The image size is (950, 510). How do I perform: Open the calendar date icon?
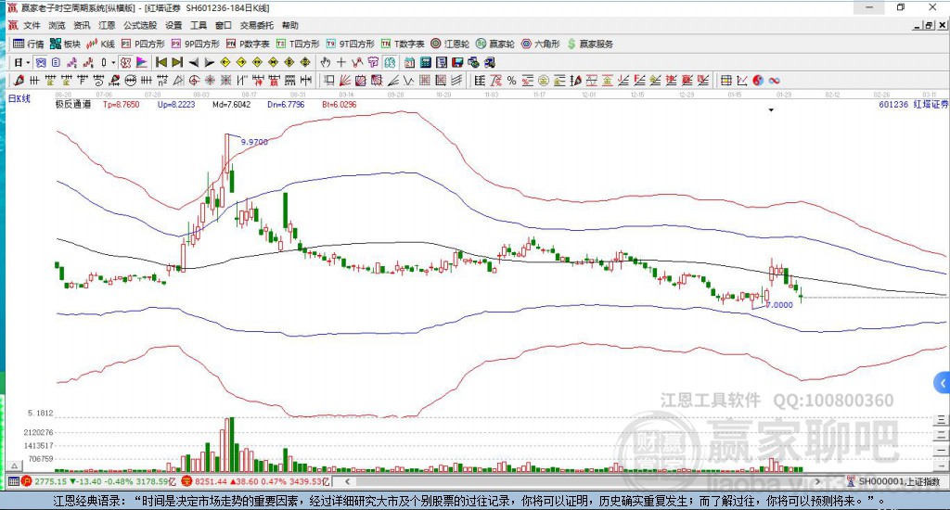point(409,62)
